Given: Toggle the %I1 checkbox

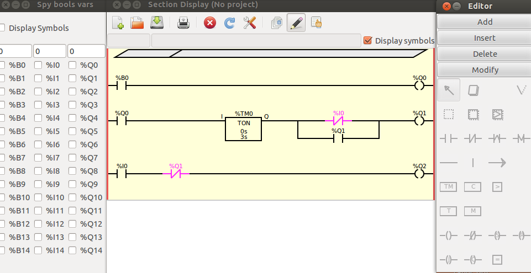Looking at the screenshot, I should tap(38, 78).
